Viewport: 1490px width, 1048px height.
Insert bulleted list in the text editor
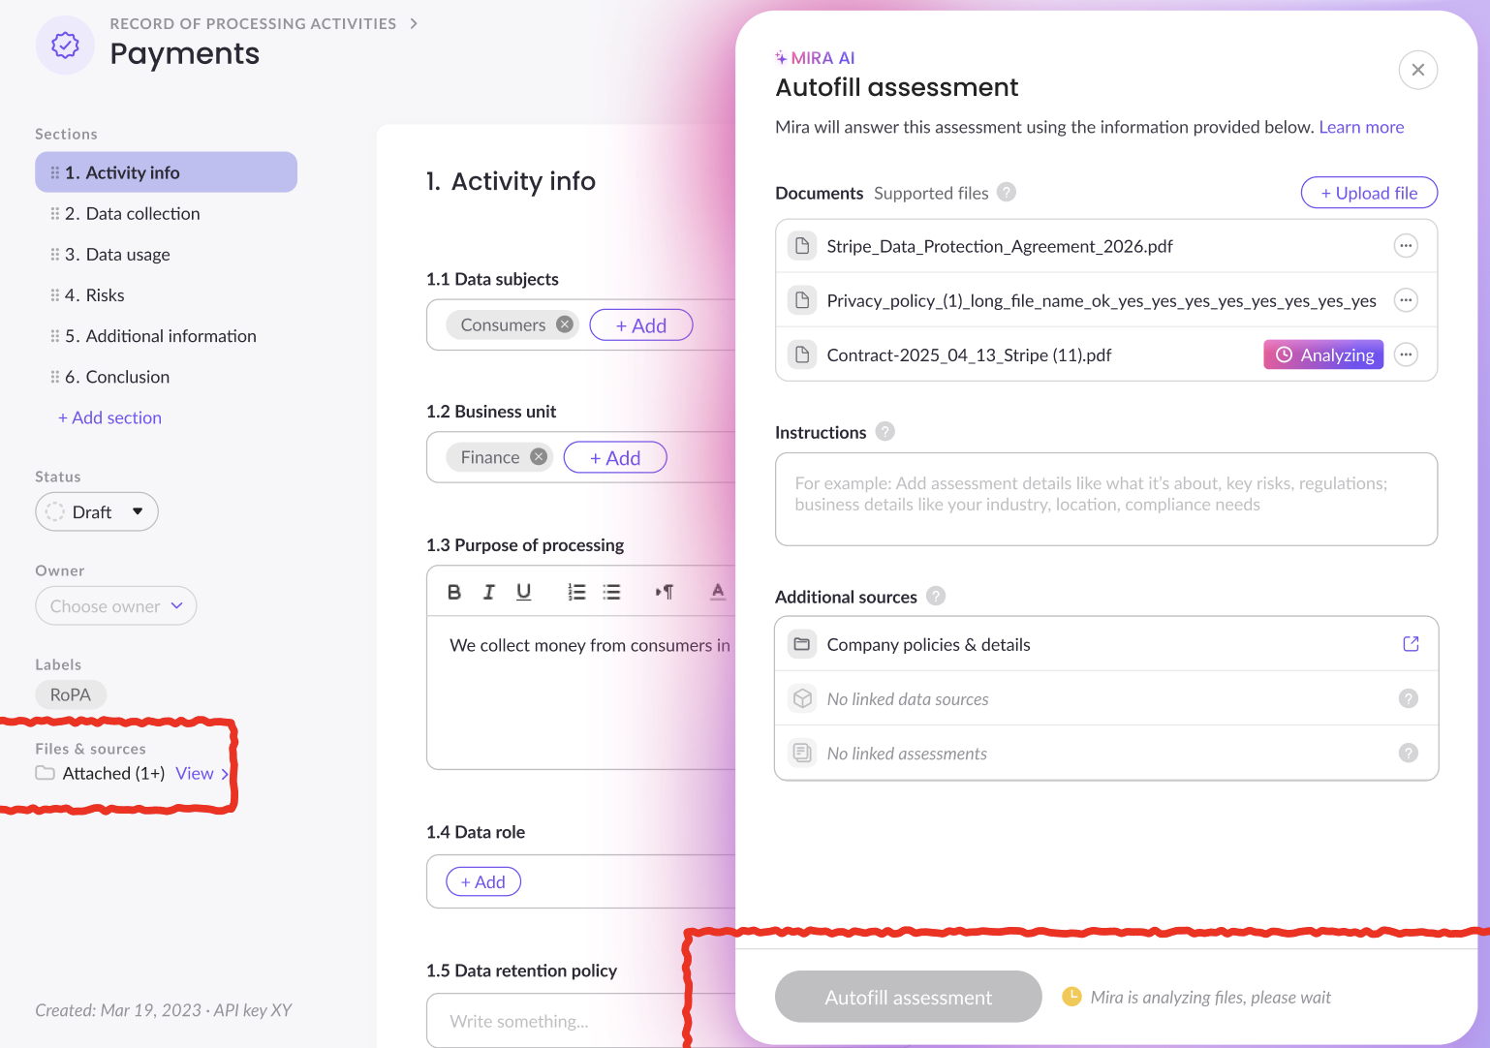pos(611,592)
